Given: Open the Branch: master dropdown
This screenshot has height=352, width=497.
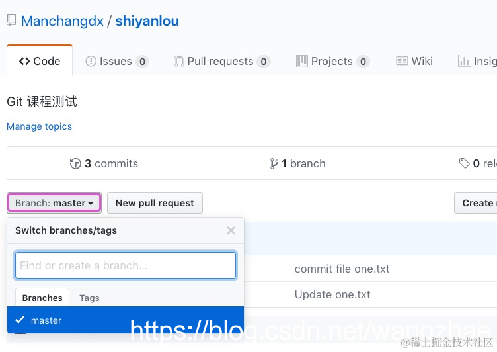Looking at the screenshot, I should 54,203.
